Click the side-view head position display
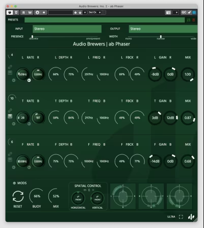This screenshot has width=204, height=228. point(151,196)
